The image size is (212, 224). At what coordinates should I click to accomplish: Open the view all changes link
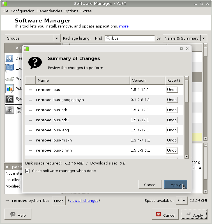click(84, 201)
